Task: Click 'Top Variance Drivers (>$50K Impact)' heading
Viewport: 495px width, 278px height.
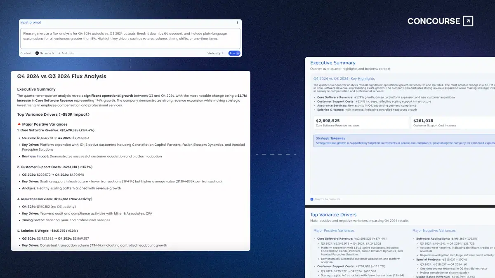Action: (53, 114)
